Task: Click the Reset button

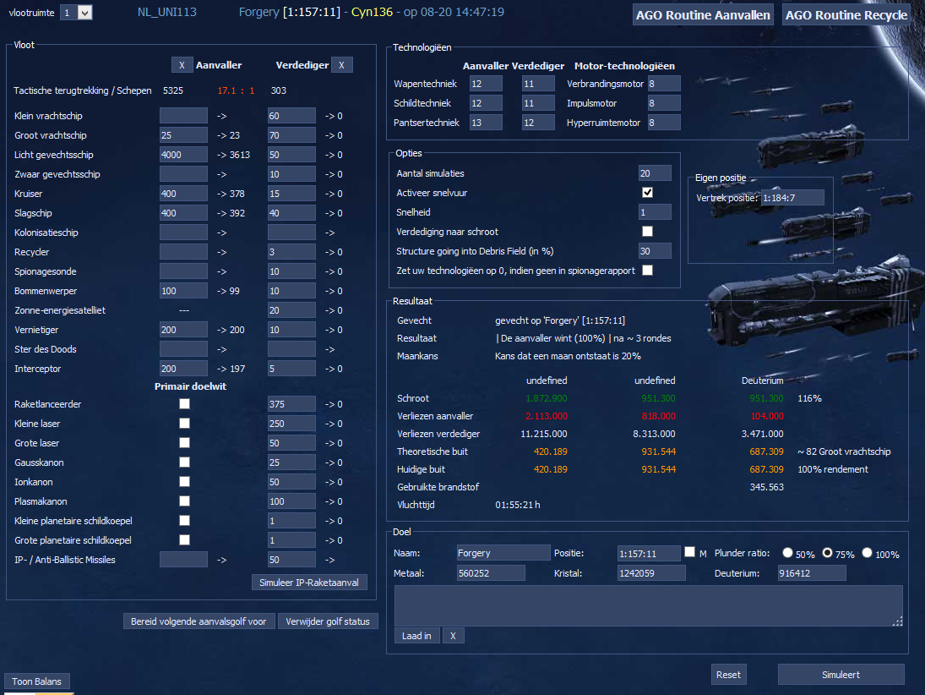Action: [x=728, y=675]
